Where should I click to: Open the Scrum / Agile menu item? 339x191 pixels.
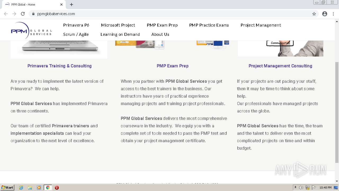tap(76, 34)
